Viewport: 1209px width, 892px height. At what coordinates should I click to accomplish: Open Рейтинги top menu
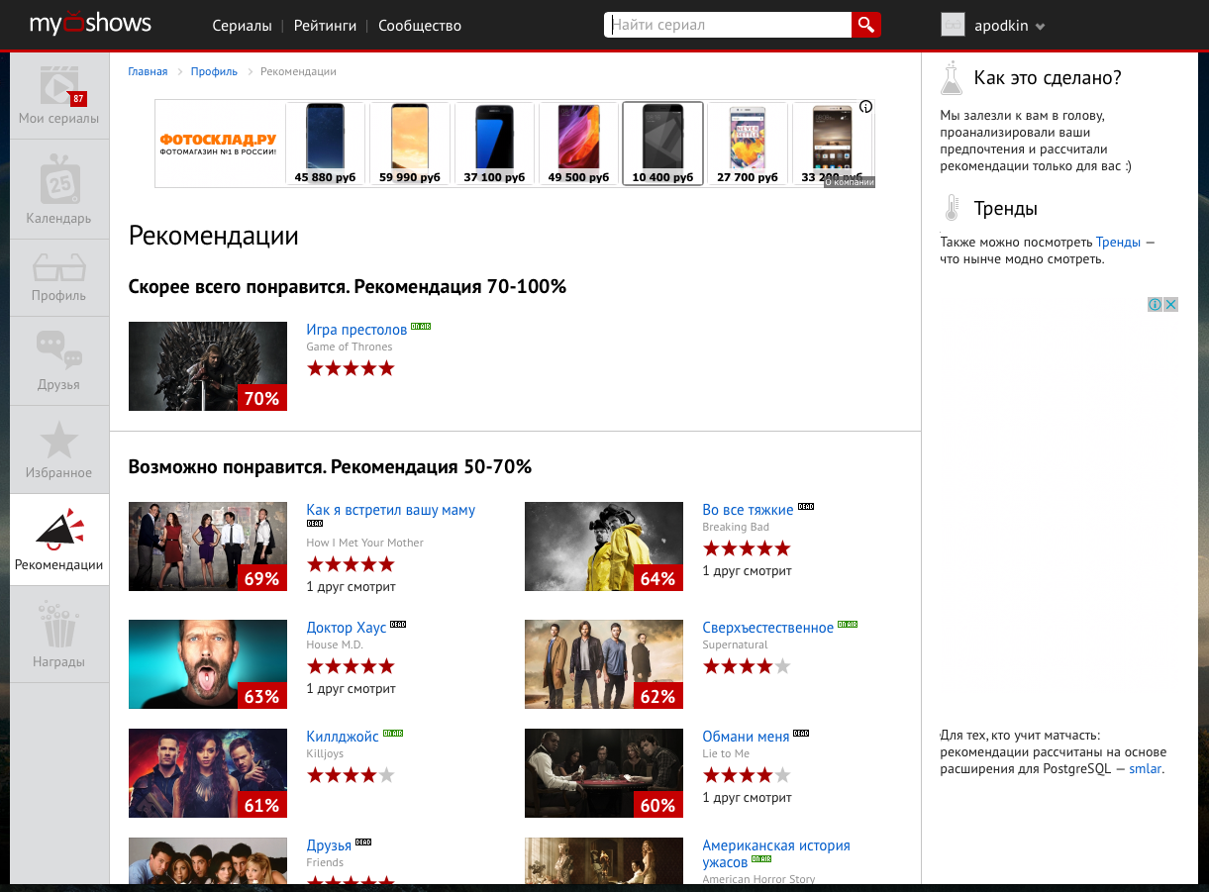pyautogui.click(x=325, y=26)
